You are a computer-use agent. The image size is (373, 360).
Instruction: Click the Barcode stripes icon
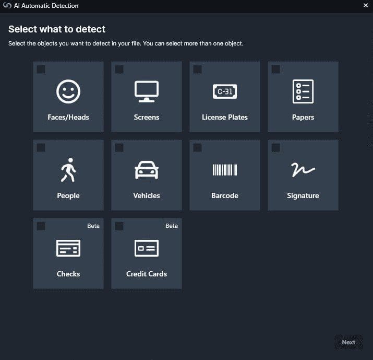coord(225,170)
